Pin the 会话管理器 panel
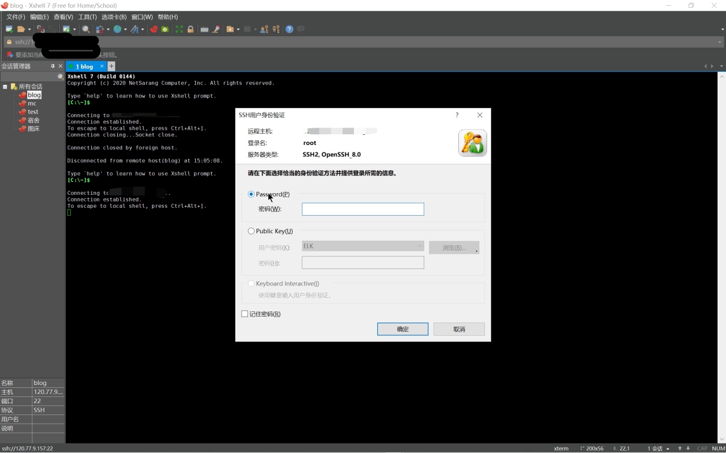This screenshot has width=726, height=453. [x=53, y=66]
